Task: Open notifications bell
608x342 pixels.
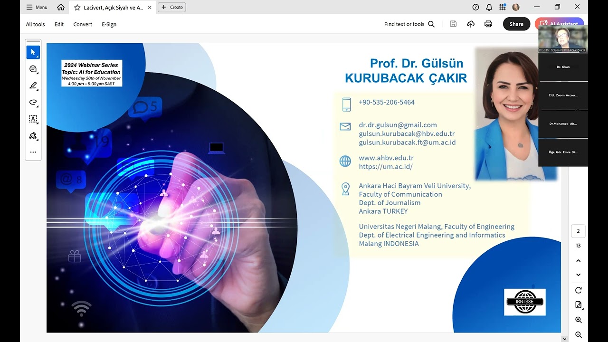Action: (489, 7)
